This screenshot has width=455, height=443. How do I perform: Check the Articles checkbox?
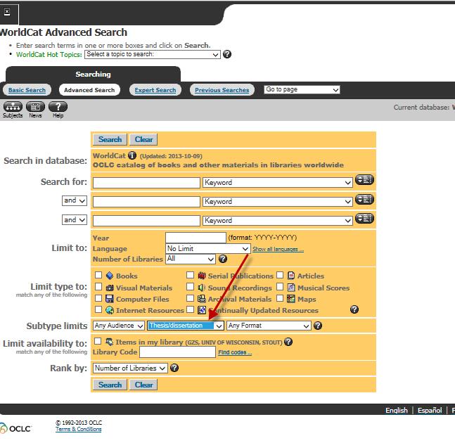point(280,275)
